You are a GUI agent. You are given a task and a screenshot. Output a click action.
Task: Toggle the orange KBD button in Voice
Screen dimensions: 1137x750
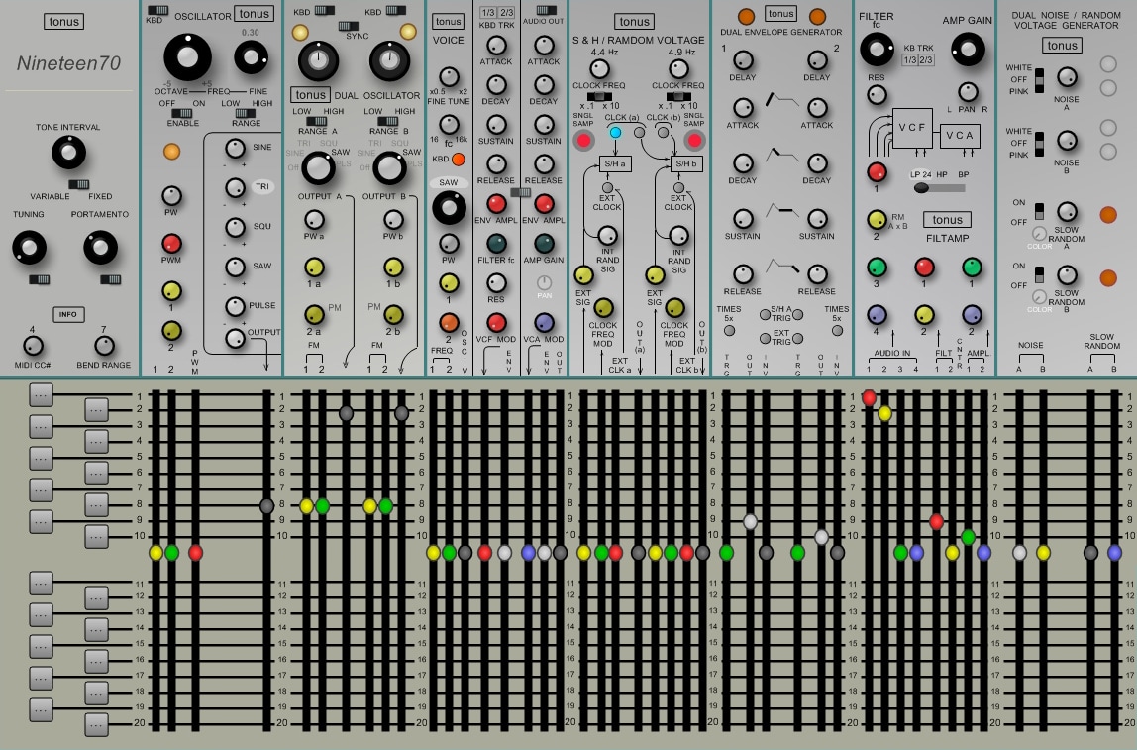tap(459, 159)
